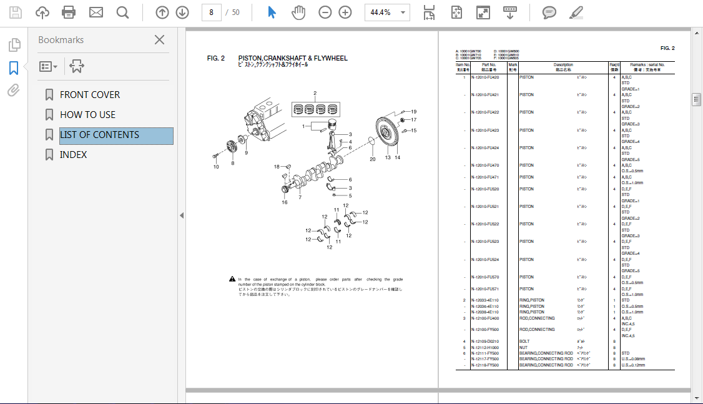Click part number N-12033-4E110
This screenshot has height=404, width=703.
(485, 300)
